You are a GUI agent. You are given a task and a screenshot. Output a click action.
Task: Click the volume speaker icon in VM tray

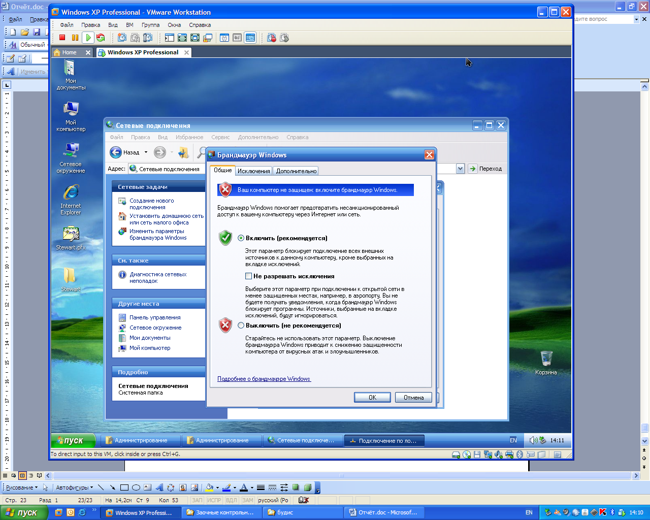(533, 440)
